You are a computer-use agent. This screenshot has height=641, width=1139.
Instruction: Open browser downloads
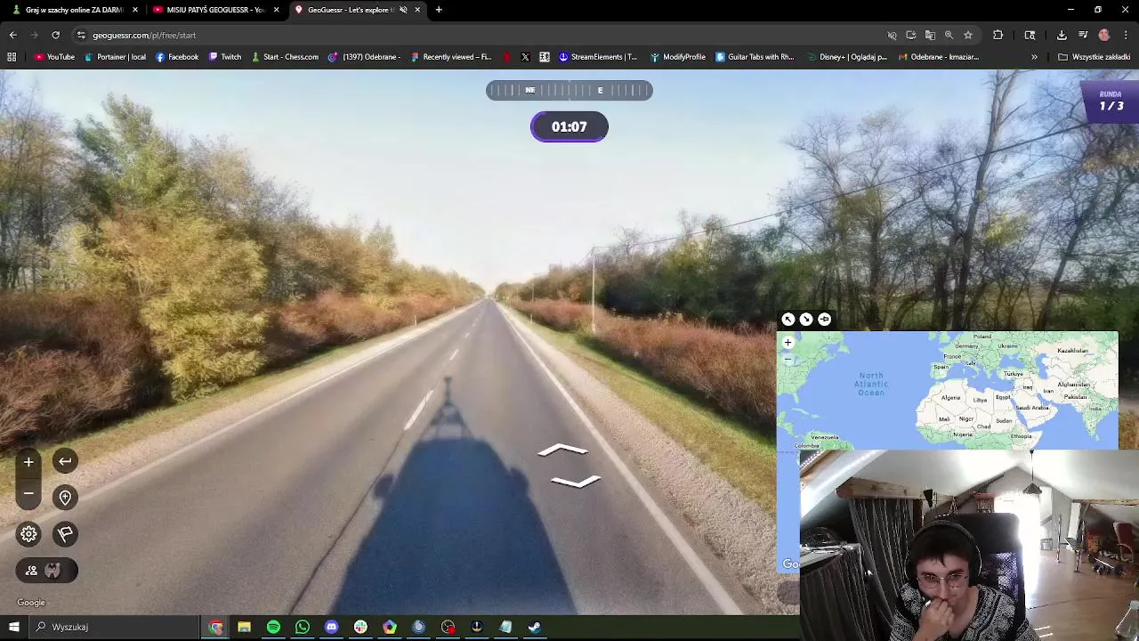point(1062,35)
